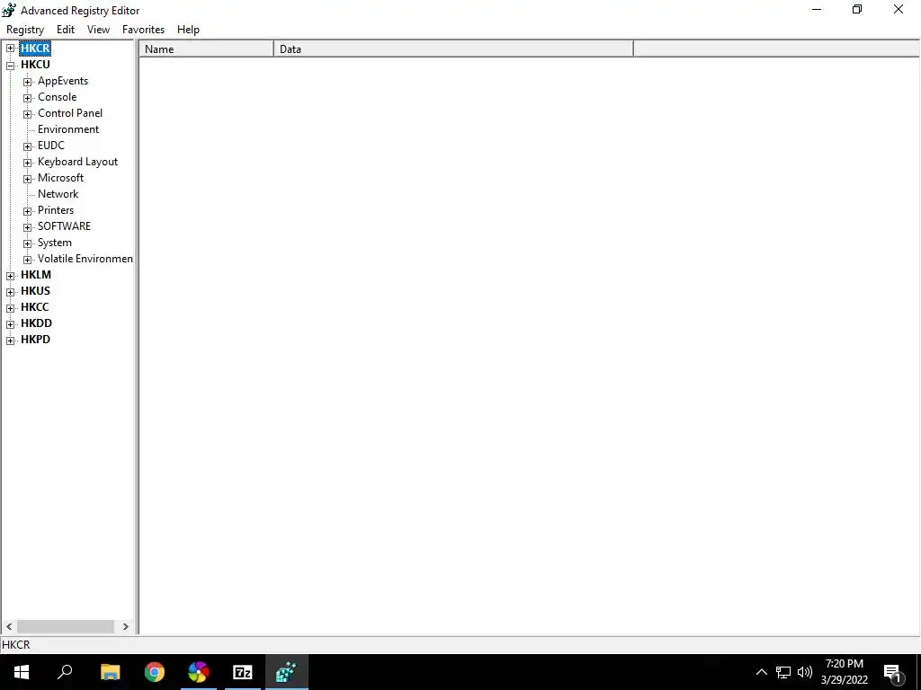This screenshot has height=690, width=921.
Task: Open the Help menu
Action: click(x=188, y=30)
